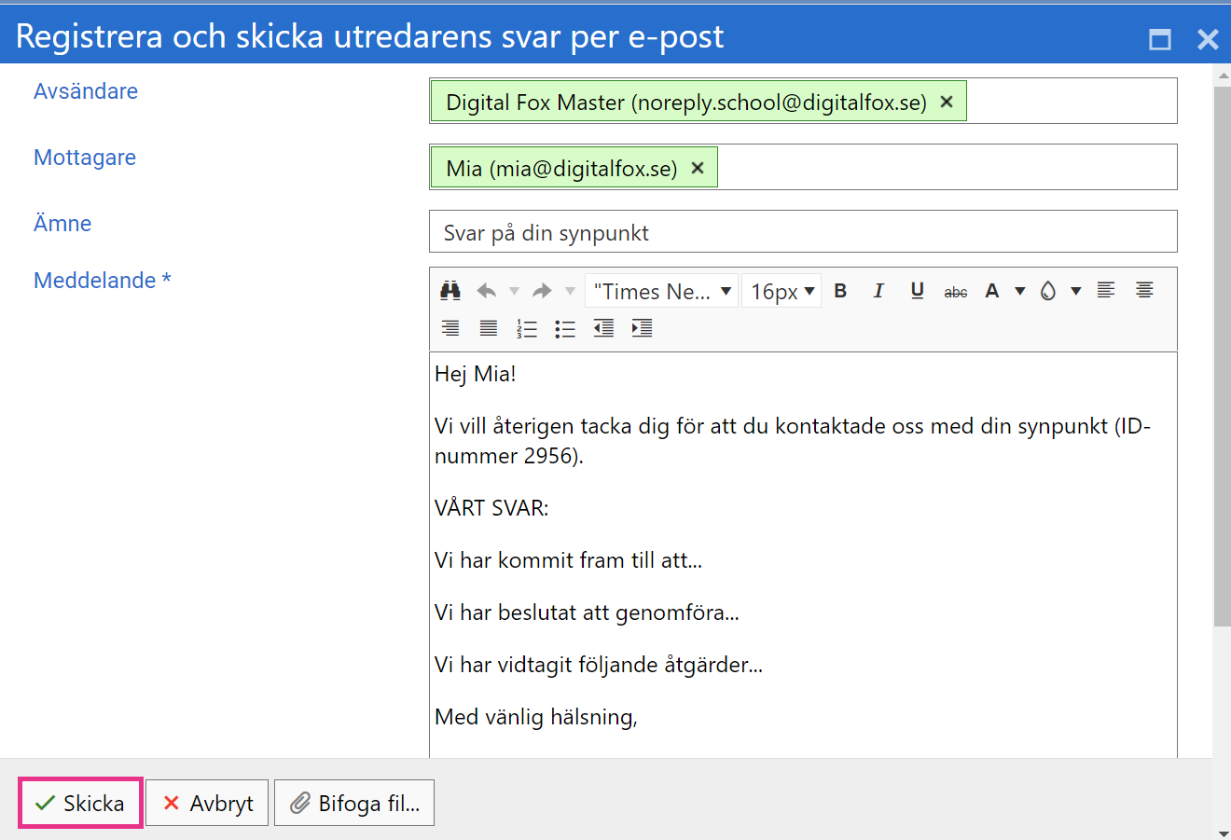Screen dimensions: 1231x840
Task: Click the line "Vi har kommit fram till att..."
Action: click(569, 560)
